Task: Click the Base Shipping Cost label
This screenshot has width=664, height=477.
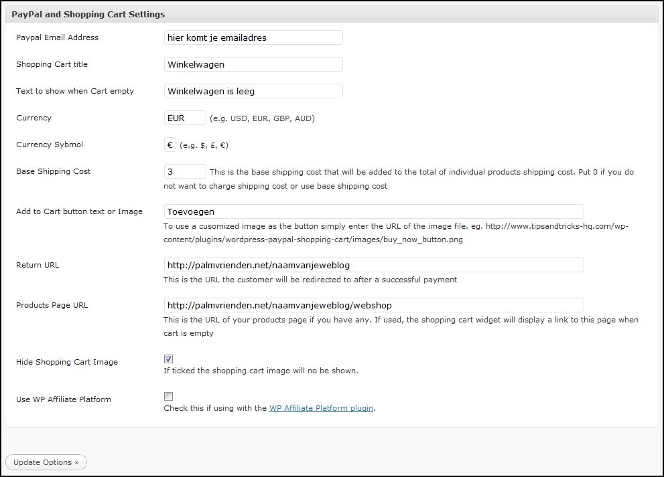Action: point(54,171)
